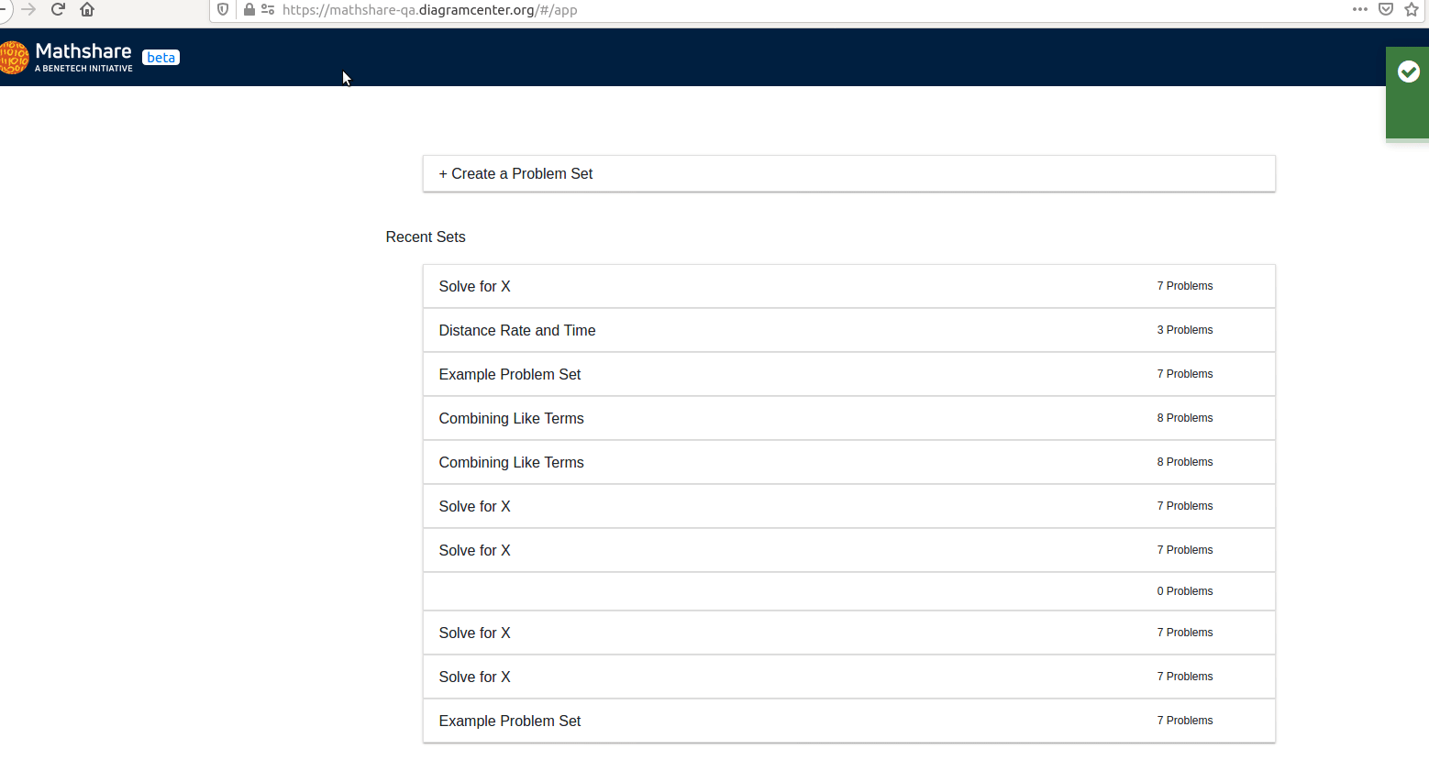Click the browser address bar URL
The width and height of the screenshot is (1429, 771).
click(x=431, y=10)
